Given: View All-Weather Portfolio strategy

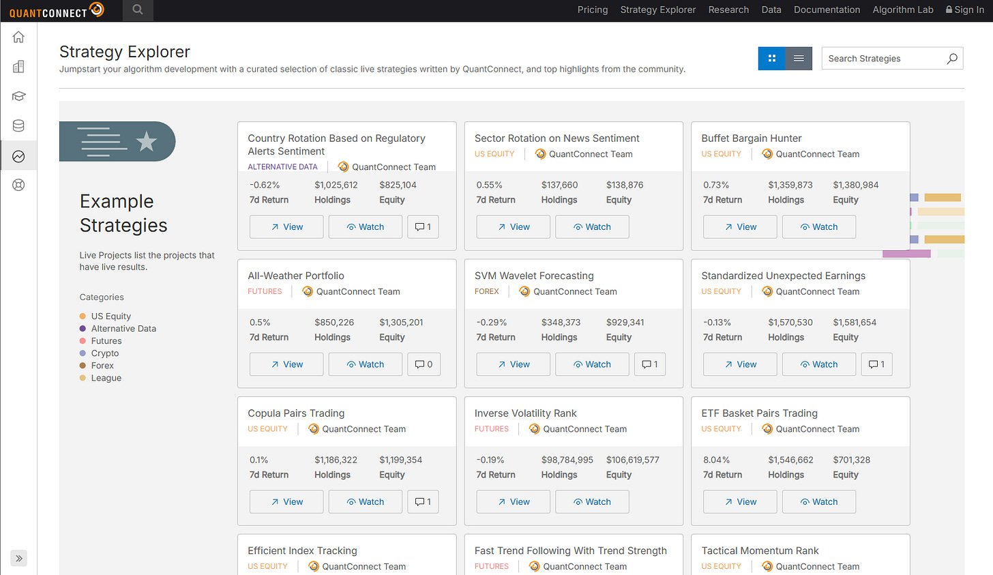Looking at the screenshot, I should pyautogui.click(x=286, y=364).
